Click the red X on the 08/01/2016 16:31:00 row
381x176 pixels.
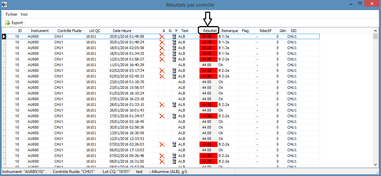[x=162, y=161]
